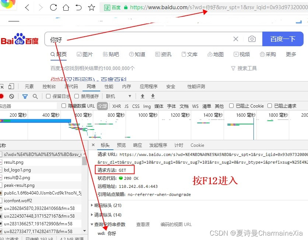Select bd_logo1.png request row
The height and width of the screenshot is (240, 308).
[x=41, y=170]
